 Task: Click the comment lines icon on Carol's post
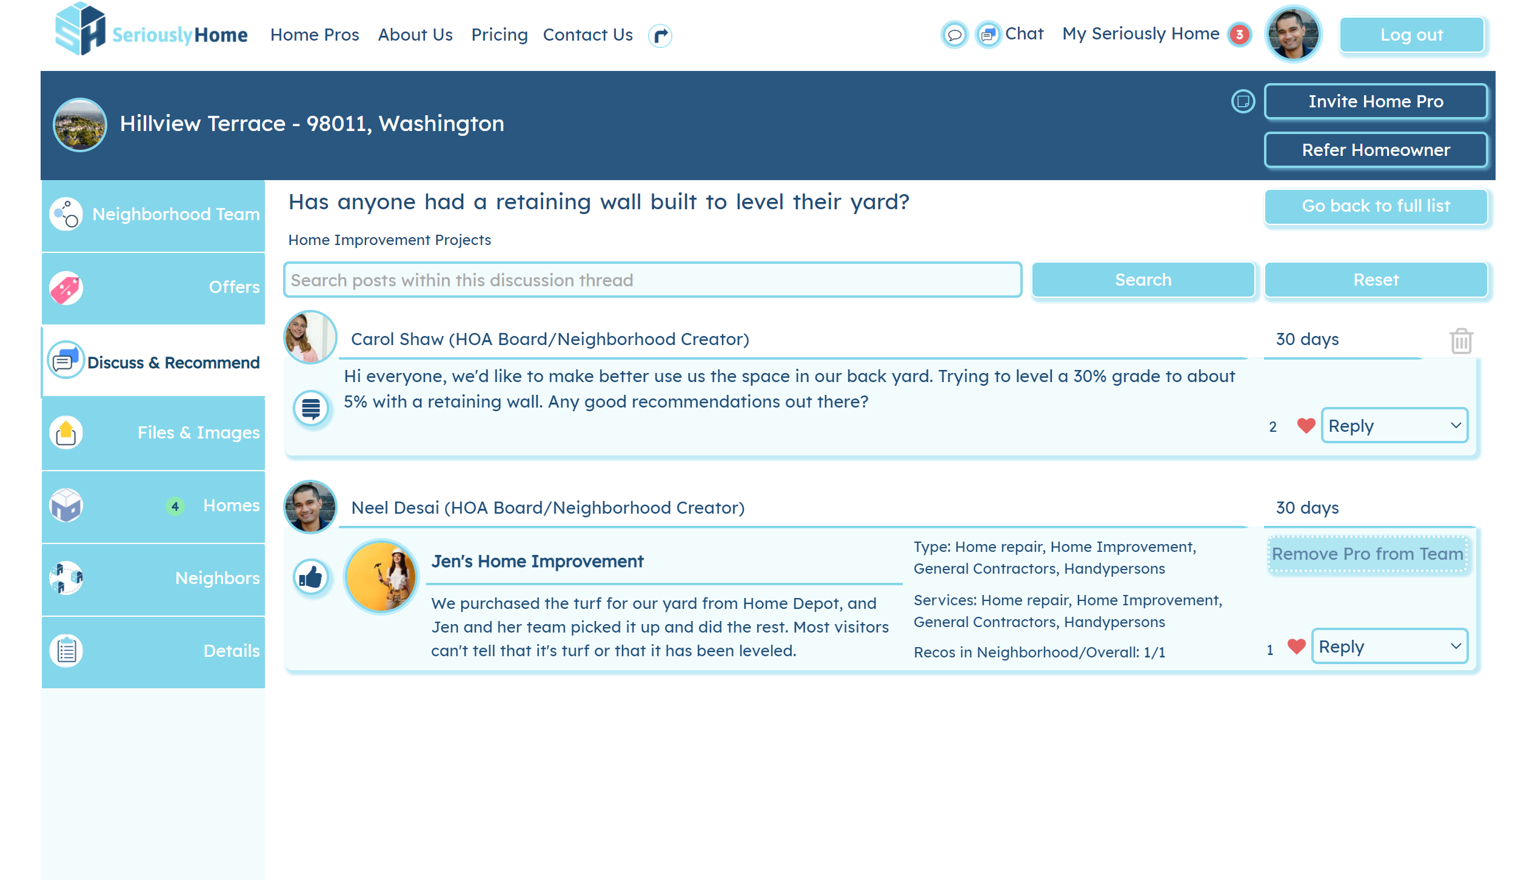point(311,408)
